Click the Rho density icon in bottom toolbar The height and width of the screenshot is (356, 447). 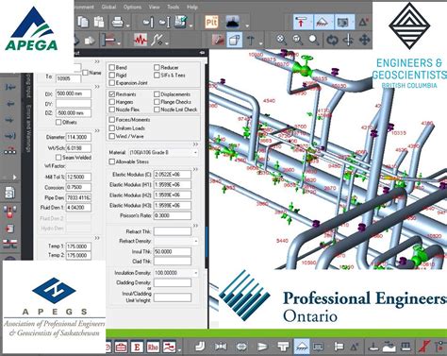[153, 348]
